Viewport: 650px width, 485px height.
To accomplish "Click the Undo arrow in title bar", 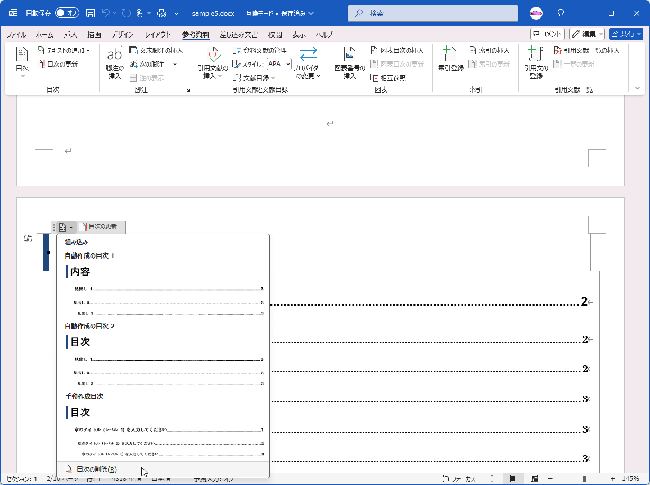I will click(105, 13).
